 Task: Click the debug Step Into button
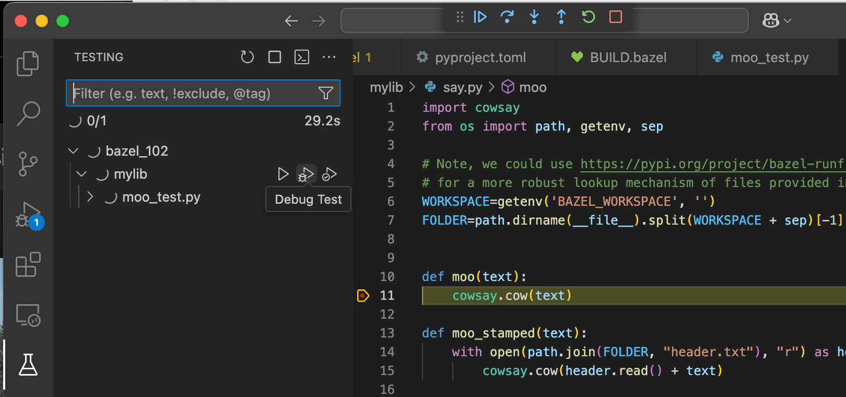click(534, 17)
